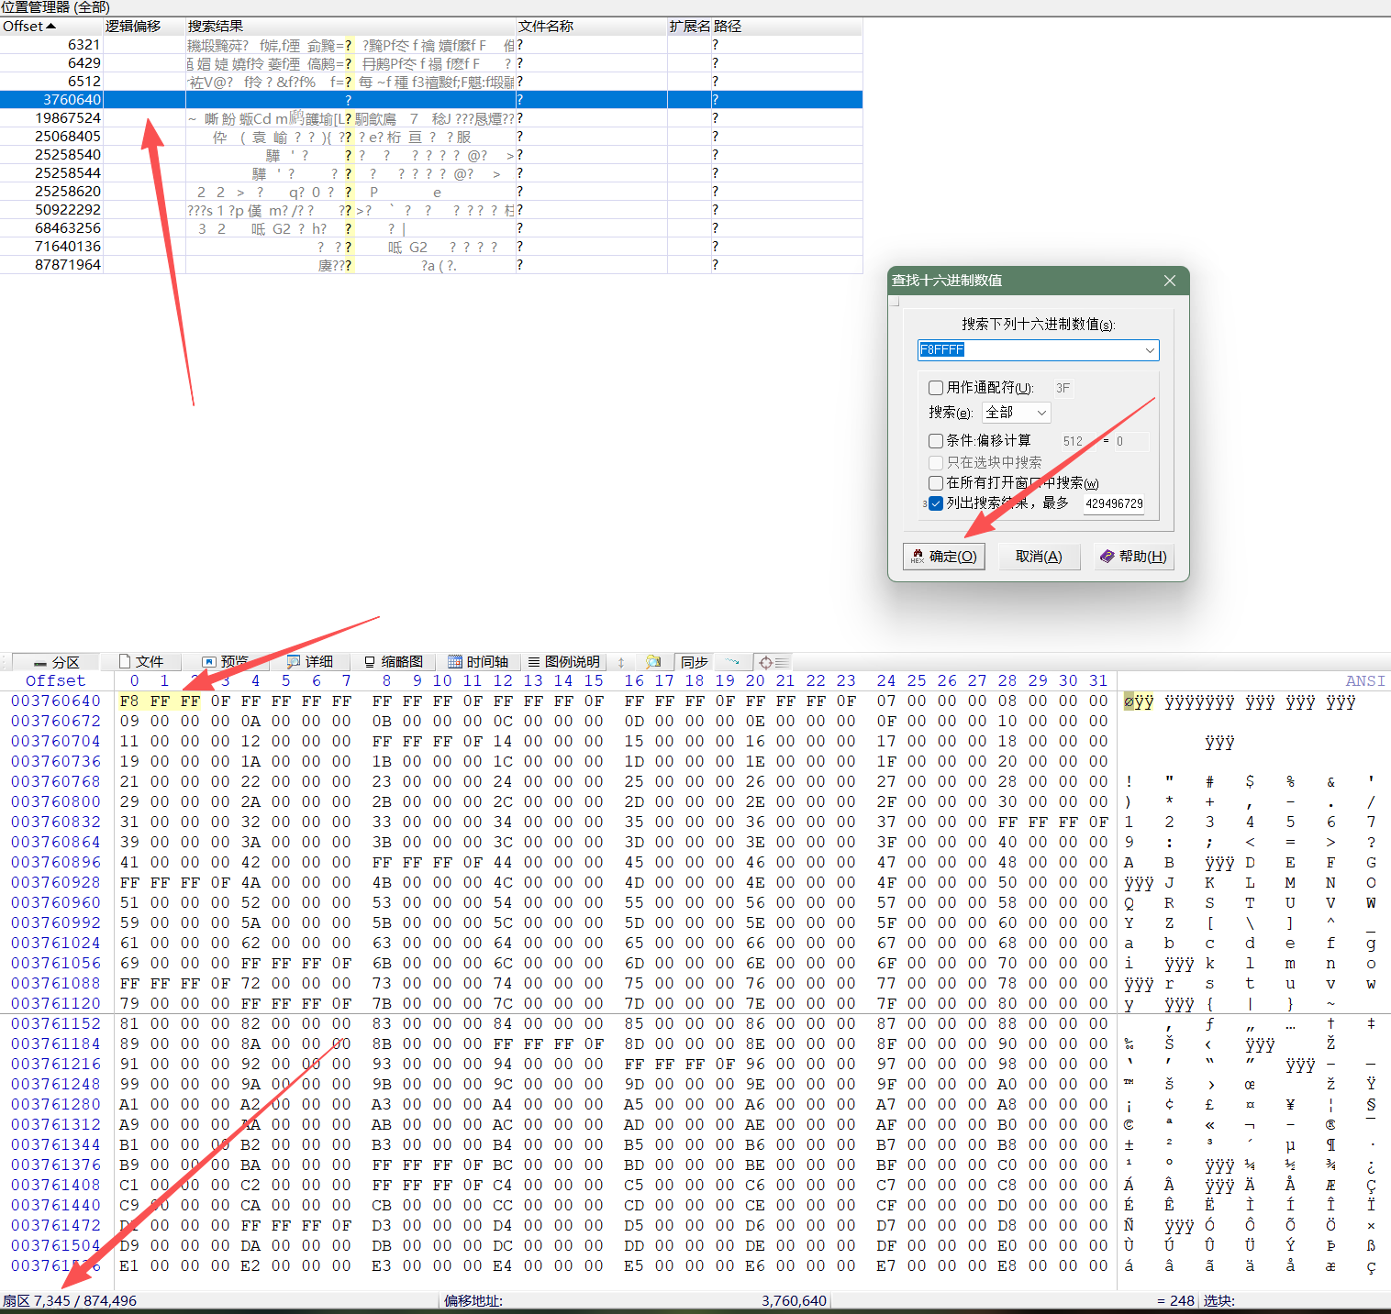Toggle the 同步 sync button
The width and height of the screenshot is (1391, 1314).
pos(695,662)
